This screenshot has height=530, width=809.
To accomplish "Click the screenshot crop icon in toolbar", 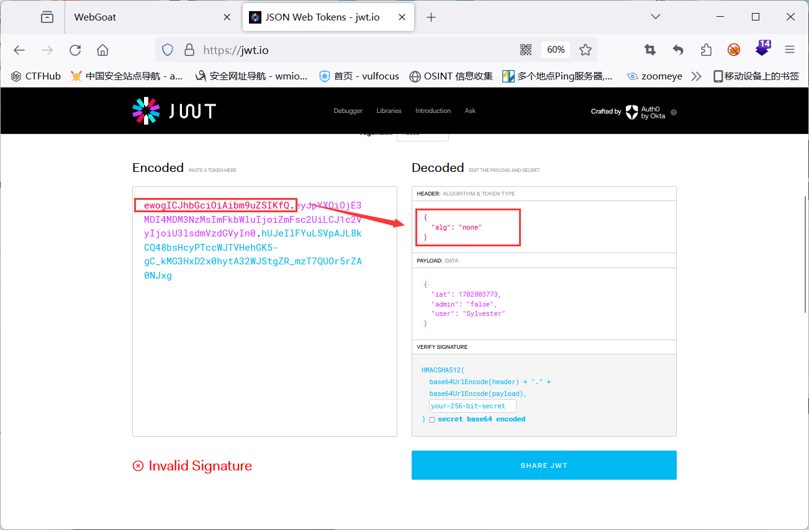I will [x=650, y=50].
